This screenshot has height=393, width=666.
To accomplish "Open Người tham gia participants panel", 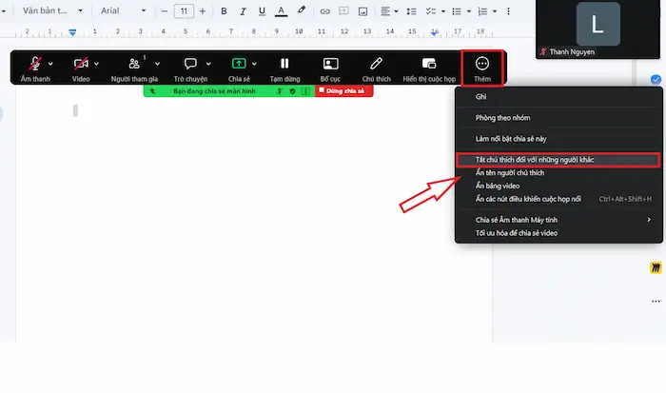I will (134, 64).
